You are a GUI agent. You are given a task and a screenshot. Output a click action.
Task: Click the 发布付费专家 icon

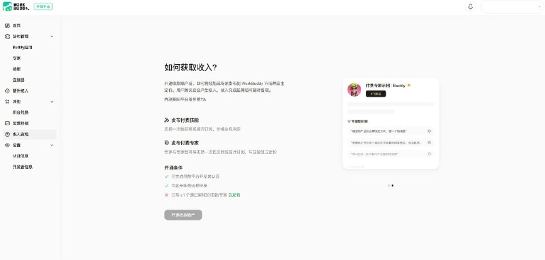pos(166,143)
